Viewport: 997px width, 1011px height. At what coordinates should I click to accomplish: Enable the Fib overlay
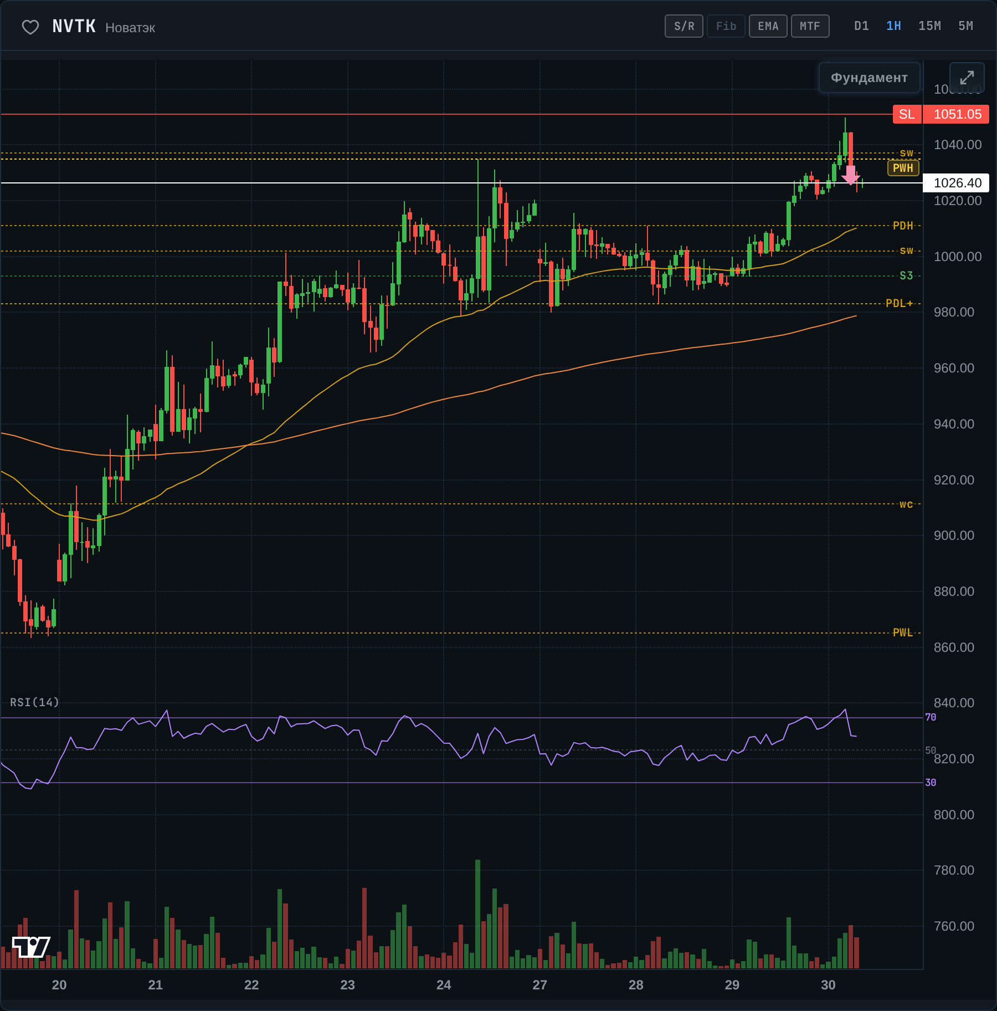tap(726, 26)
